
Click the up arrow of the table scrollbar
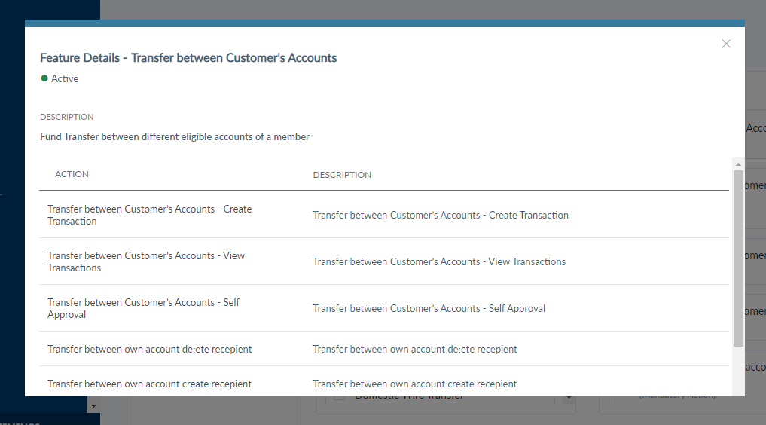[738, 164]
